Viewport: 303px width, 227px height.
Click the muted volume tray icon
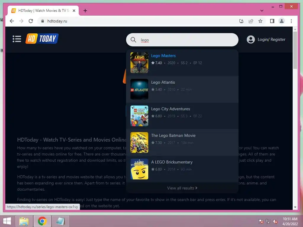point(275,221)
